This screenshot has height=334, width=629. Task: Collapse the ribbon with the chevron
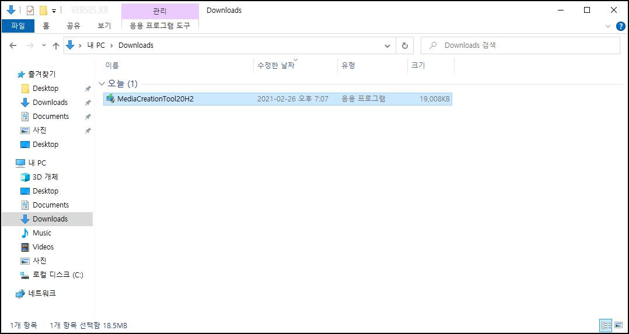tap(608, 26)
